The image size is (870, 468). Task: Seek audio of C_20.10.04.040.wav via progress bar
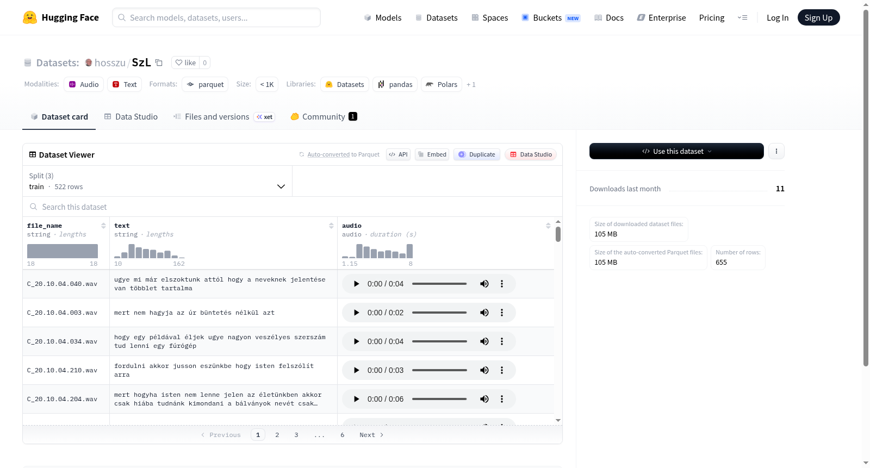click(x=439, y=284)
